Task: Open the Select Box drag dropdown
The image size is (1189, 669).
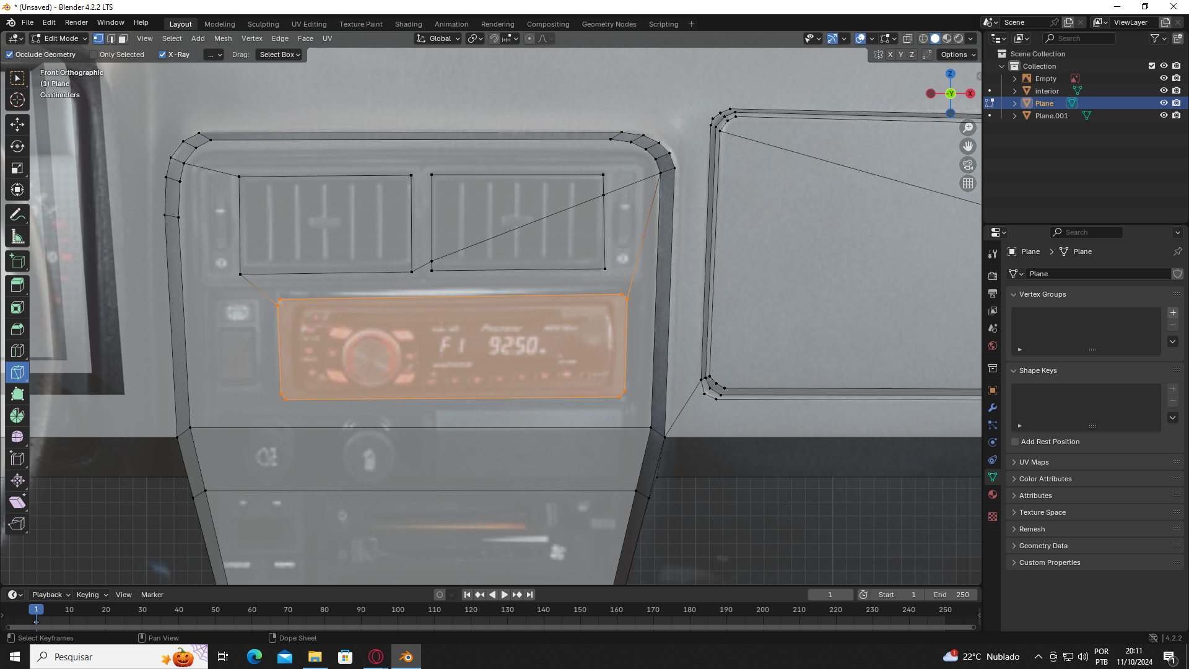Action: [x=280, y=55]
